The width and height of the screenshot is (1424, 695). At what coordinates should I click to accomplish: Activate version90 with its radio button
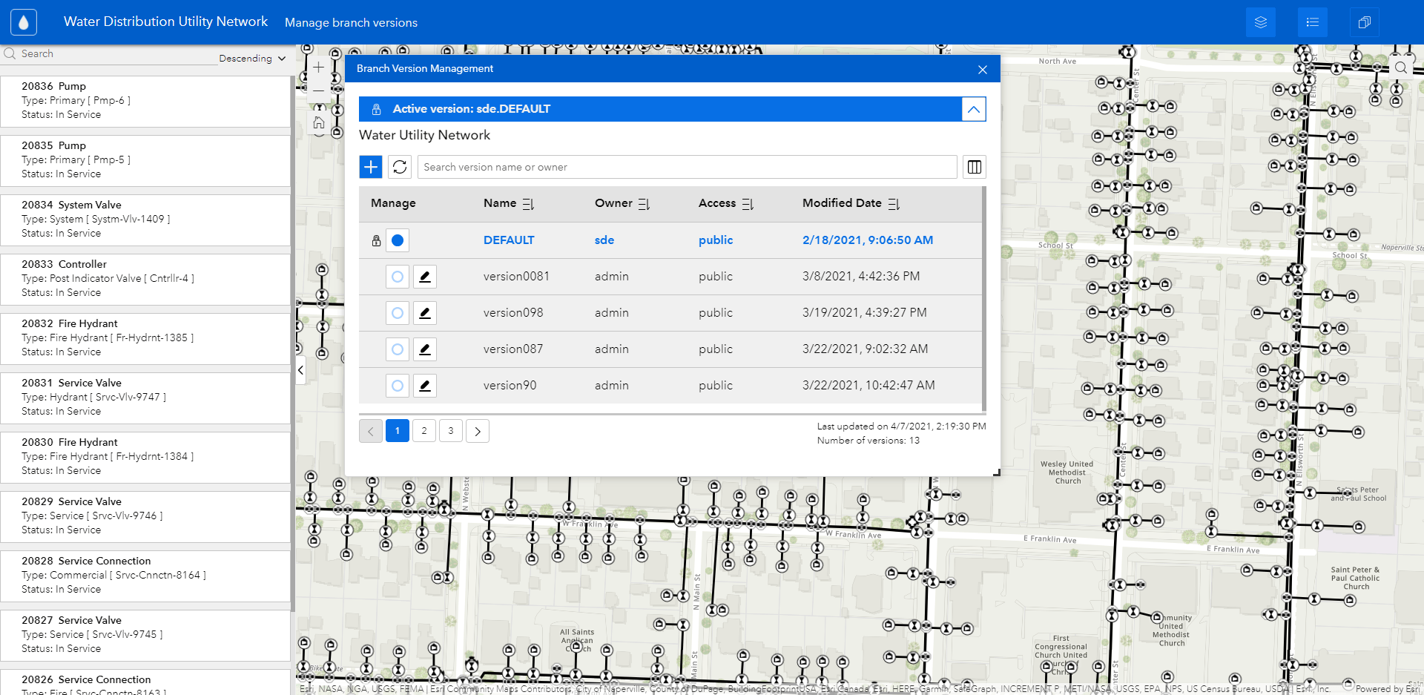click(x=397, y=385)
